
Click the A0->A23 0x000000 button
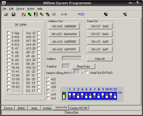pos(64,26)
